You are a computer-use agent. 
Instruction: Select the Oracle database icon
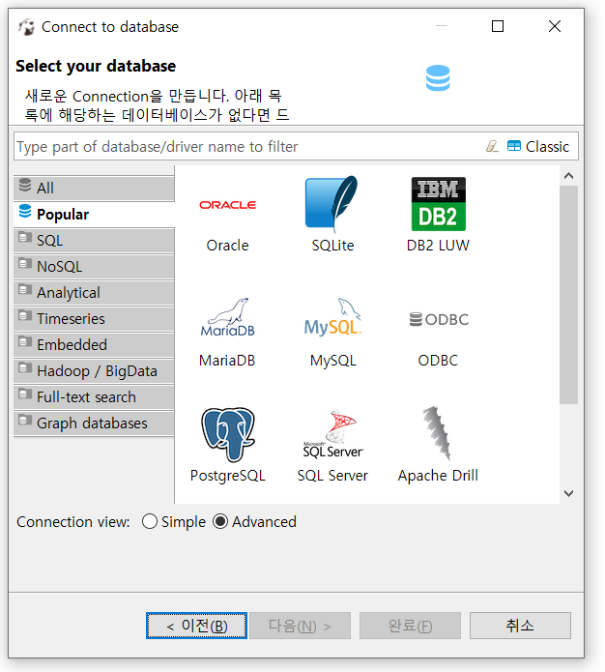[x=227, y=205]
